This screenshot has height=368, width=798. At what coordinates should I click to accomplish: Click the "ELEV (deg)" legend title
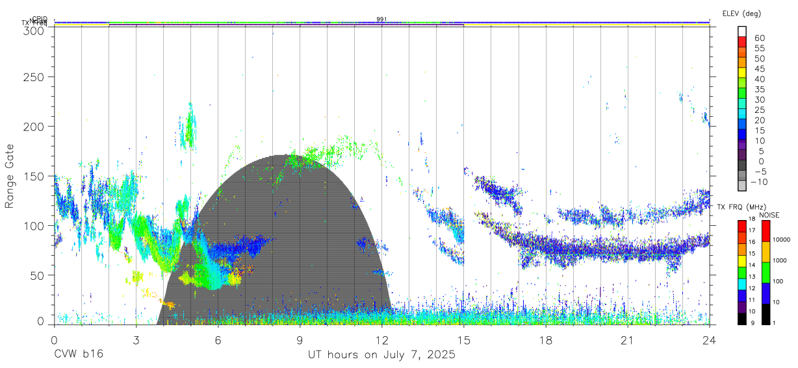click(741, 13)
